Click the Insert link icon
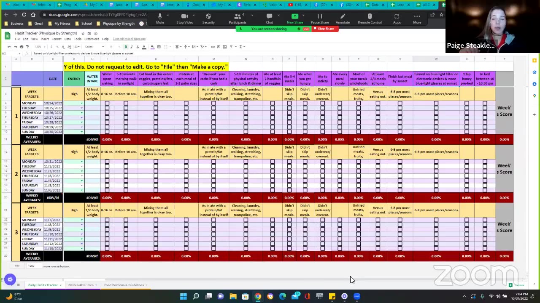 pos(213,47)
